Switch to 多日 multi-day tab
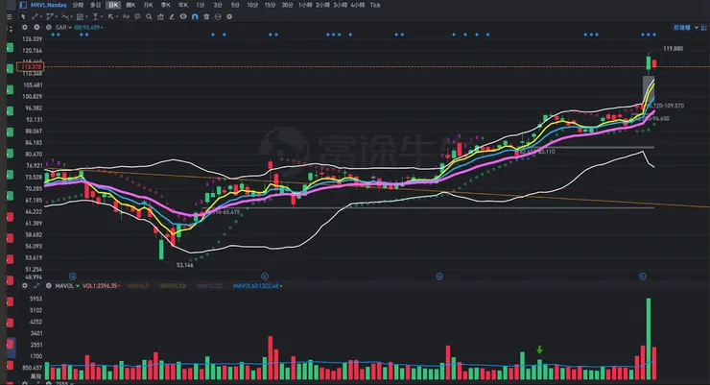Screen dimensions: 710x385 96,5
